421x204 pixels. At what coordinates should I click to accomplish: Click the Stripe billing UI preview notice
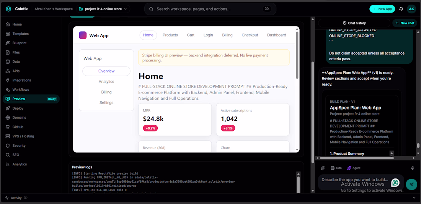coord(214,57)
